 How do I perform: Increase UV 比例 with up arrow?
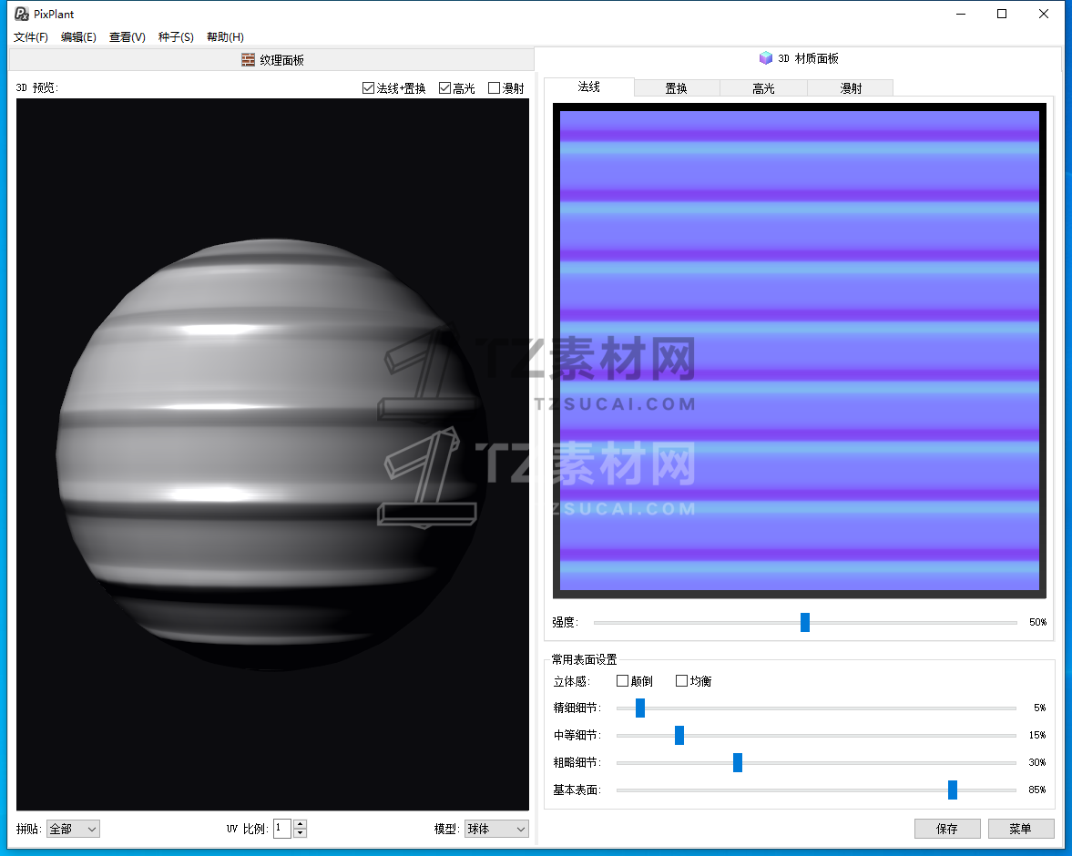pyautogui.click(x=300, y=824)
